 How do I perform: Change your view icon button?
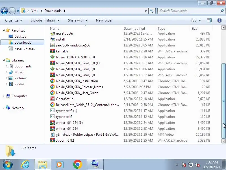click(194, 20)
